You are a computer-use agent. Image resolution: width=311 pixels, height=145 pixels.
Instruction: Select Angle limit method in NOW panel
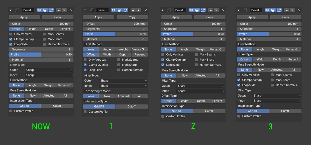[33, 85]
